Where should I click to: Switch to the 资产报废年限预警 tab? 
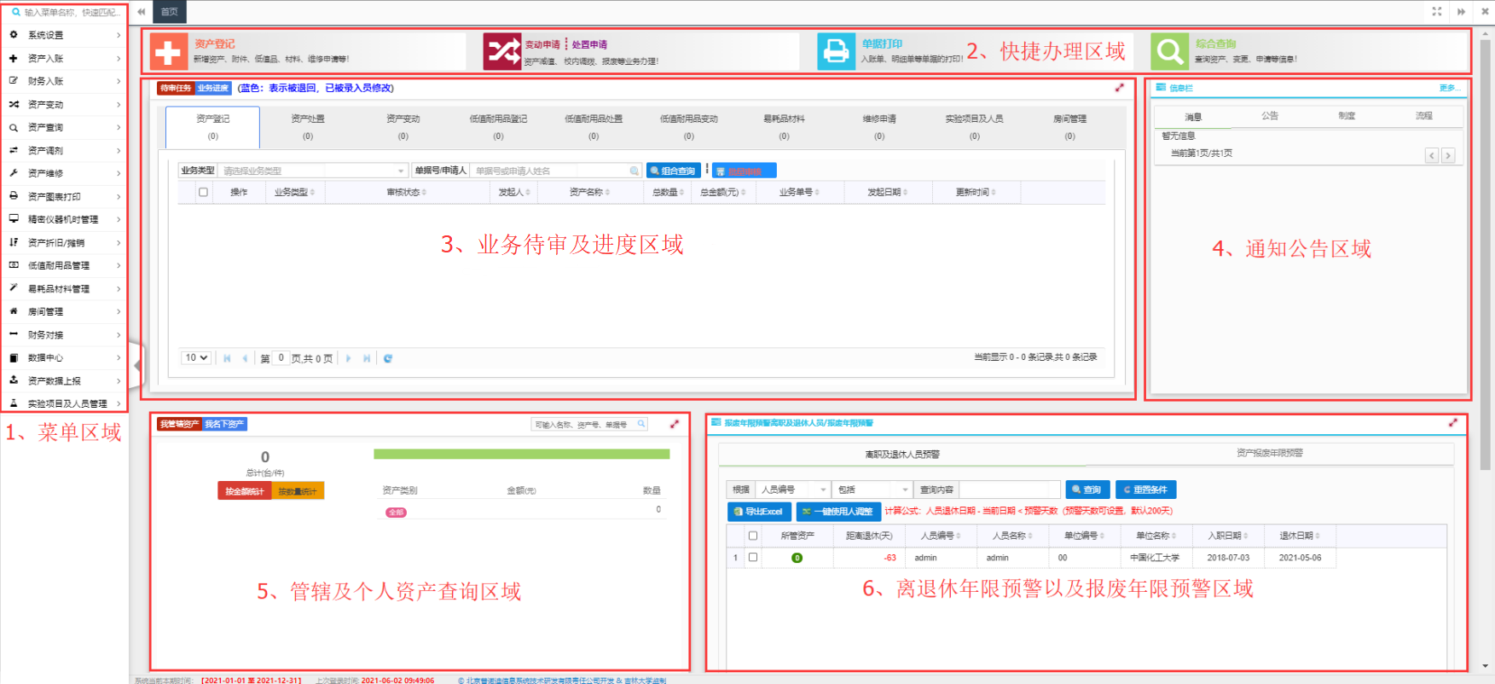coord(1269,453)
